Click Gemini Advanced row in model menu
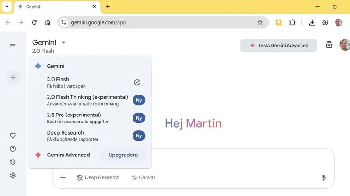Screen dimensions: 350x196 pyautogui.click(x=90, y=155)
